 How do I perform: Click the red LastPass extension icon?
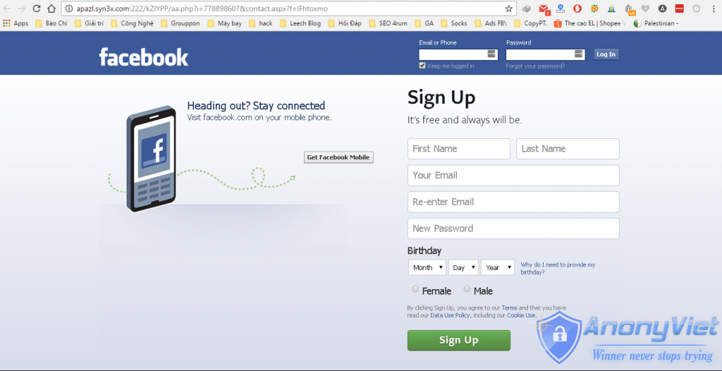679,8
